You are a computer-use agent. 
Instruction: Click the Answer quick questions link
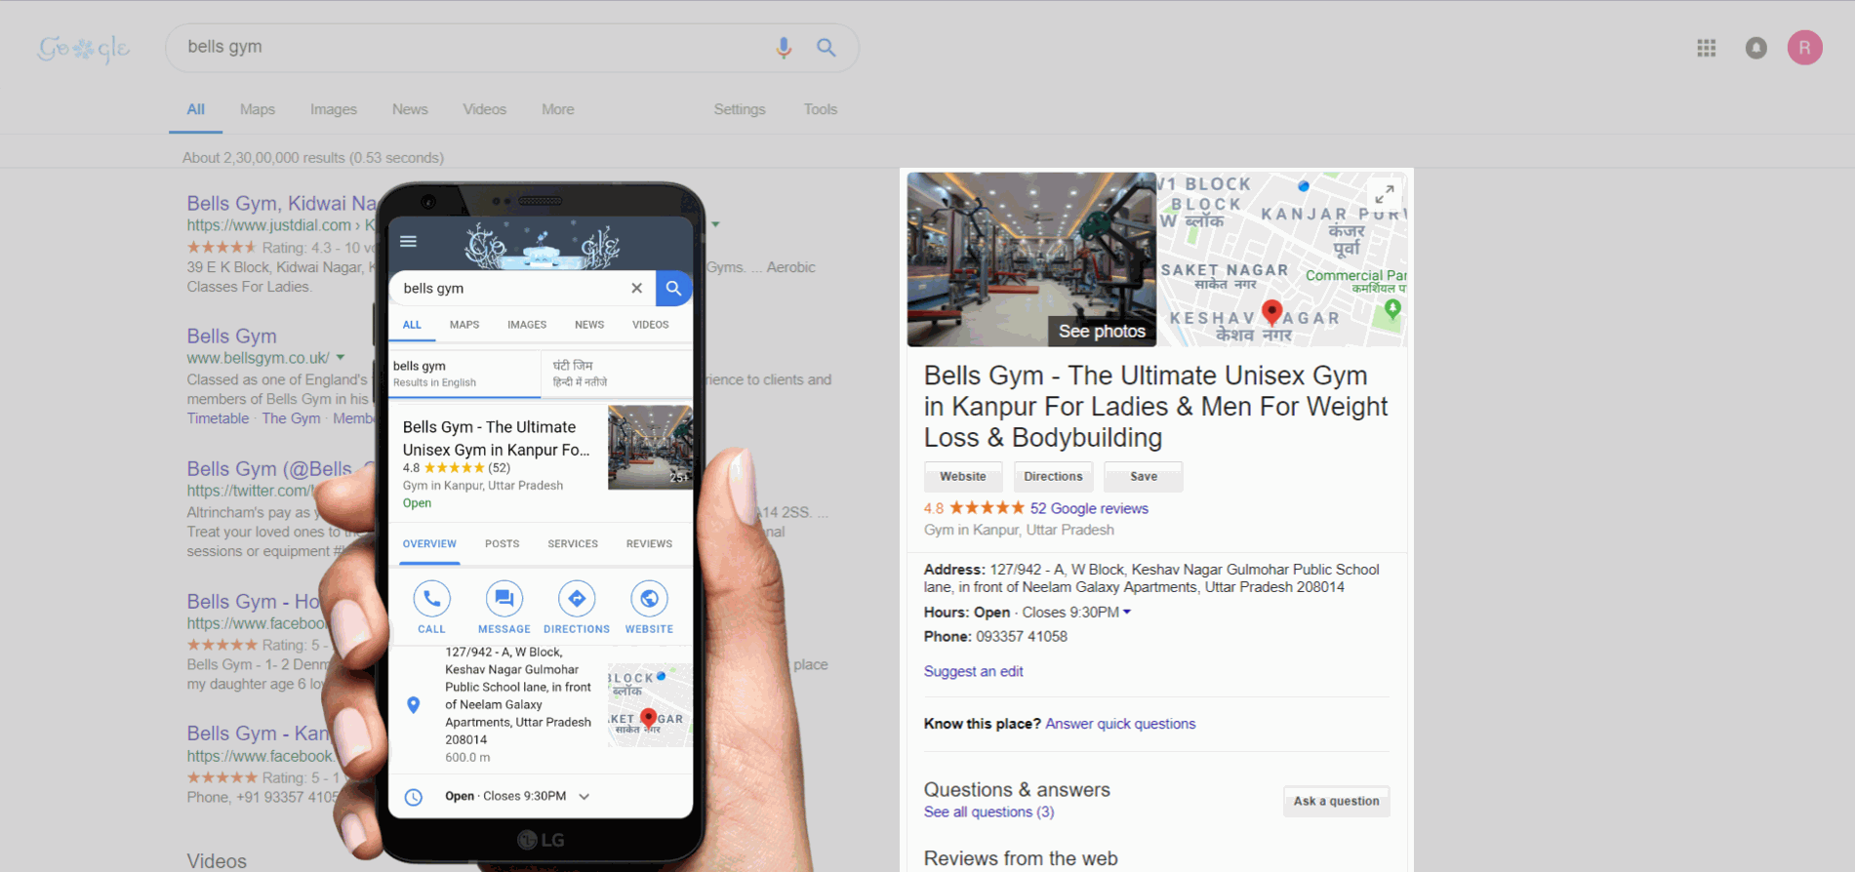pyautogui.click(x=1120, y=724)
